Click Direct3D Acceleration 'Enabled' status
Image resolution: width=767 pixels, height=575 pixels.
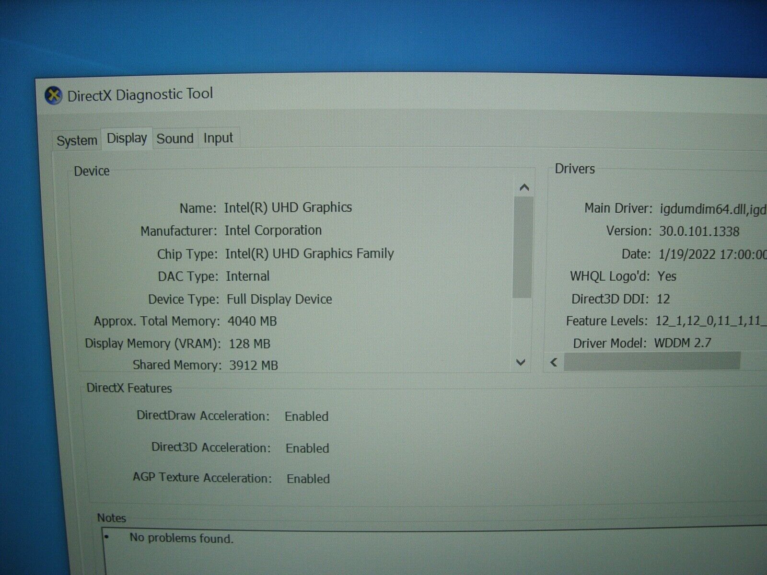[x=307, y=448]
